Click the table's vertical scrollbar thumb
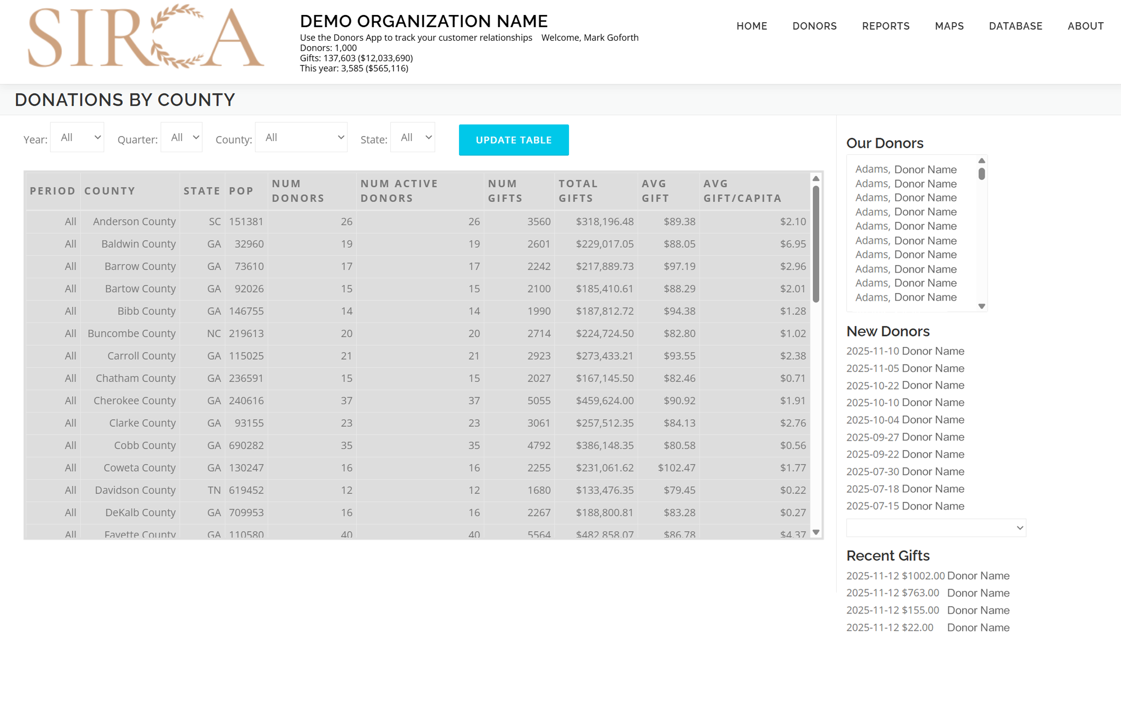This screenshot has height=704, width=1121. [x=816, y=244]
